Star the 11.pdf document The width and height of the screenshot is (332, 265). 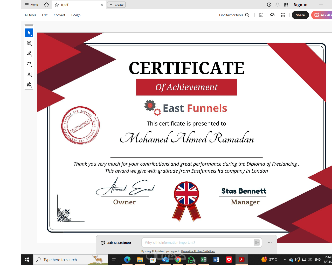(57, 5)
